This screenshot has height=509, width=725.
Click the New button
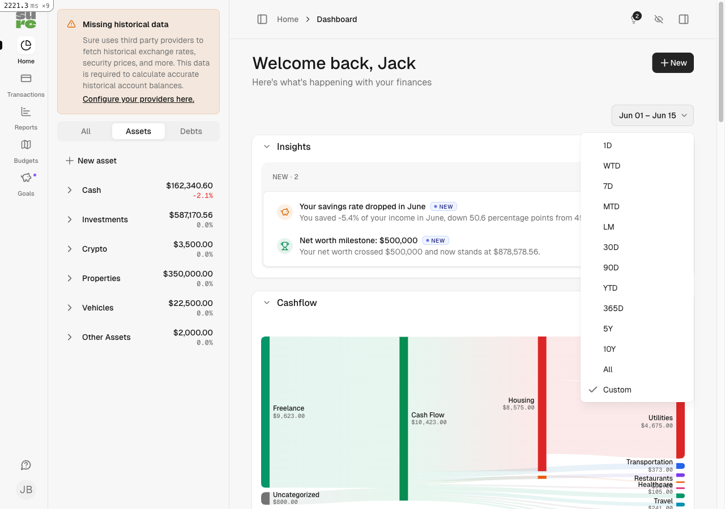tap(673, 63)
